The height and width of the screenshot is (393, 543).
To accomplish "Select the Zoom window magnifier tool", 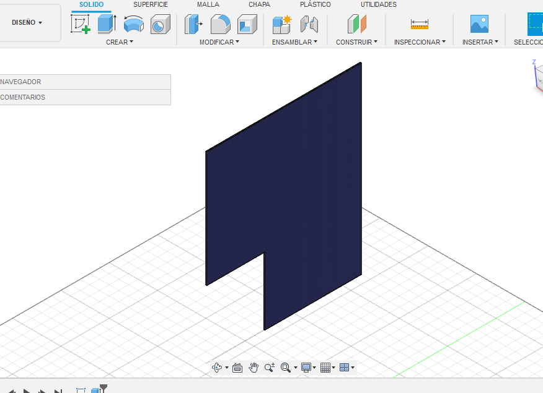I will pos(286,368).
